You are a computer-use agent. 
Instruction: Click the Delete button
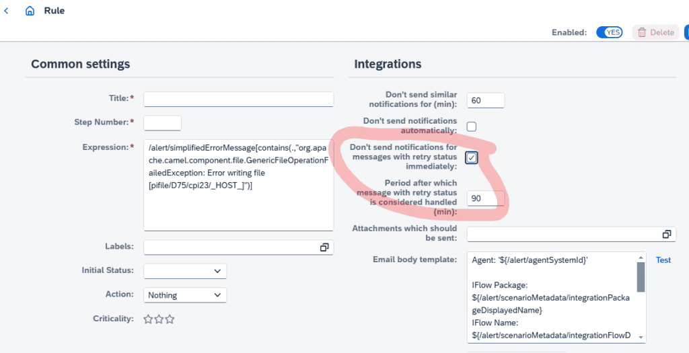point(655,32)
